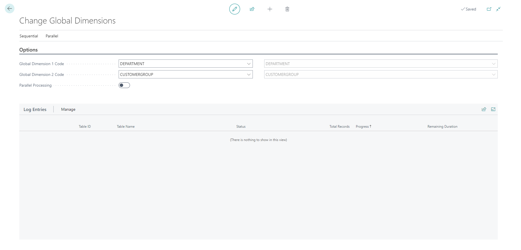Click the Global Dimension 2 Code field

coord(186,74)
